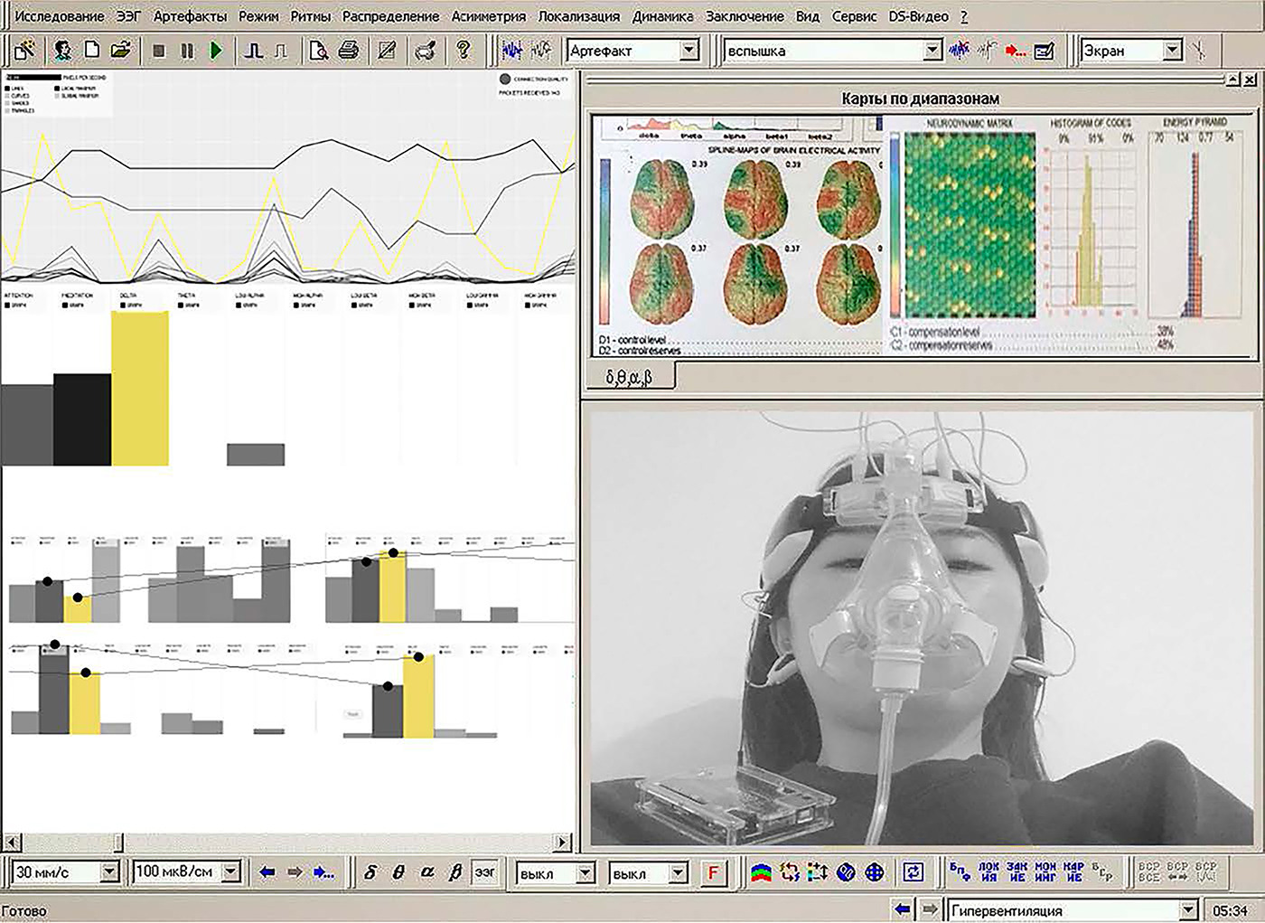The height and width of the screenshot is (923, 1265).
Task: Pause the EEG recording
Action: [187, 51]
